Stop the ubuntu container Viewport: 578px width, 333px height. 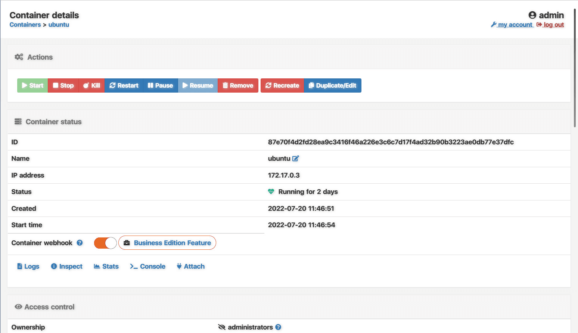[63, 85]
